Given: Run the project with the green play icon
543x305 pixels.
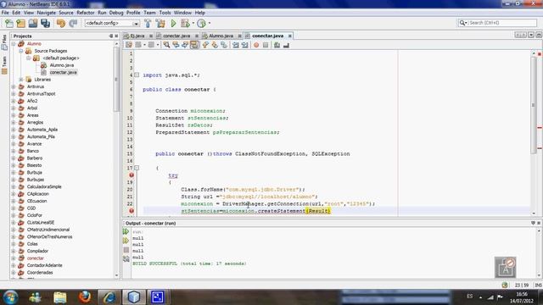Looking at the screenshot, I should 173,23.
